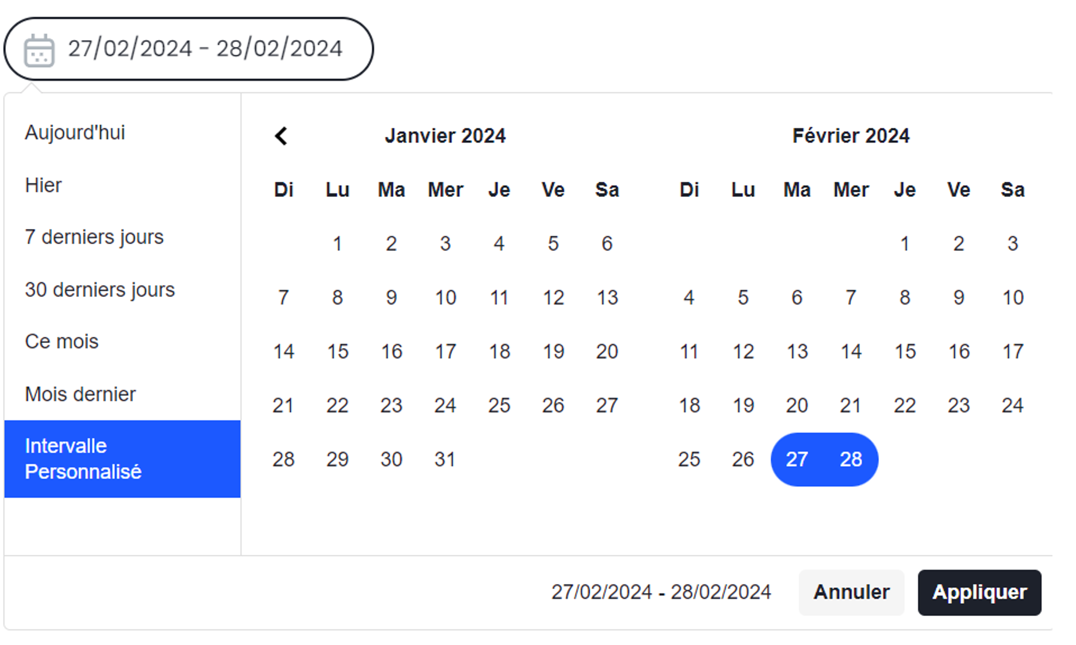Select February 25 date cell
The width and height of the screenshot is (1076, 645).
pos(689,459)
